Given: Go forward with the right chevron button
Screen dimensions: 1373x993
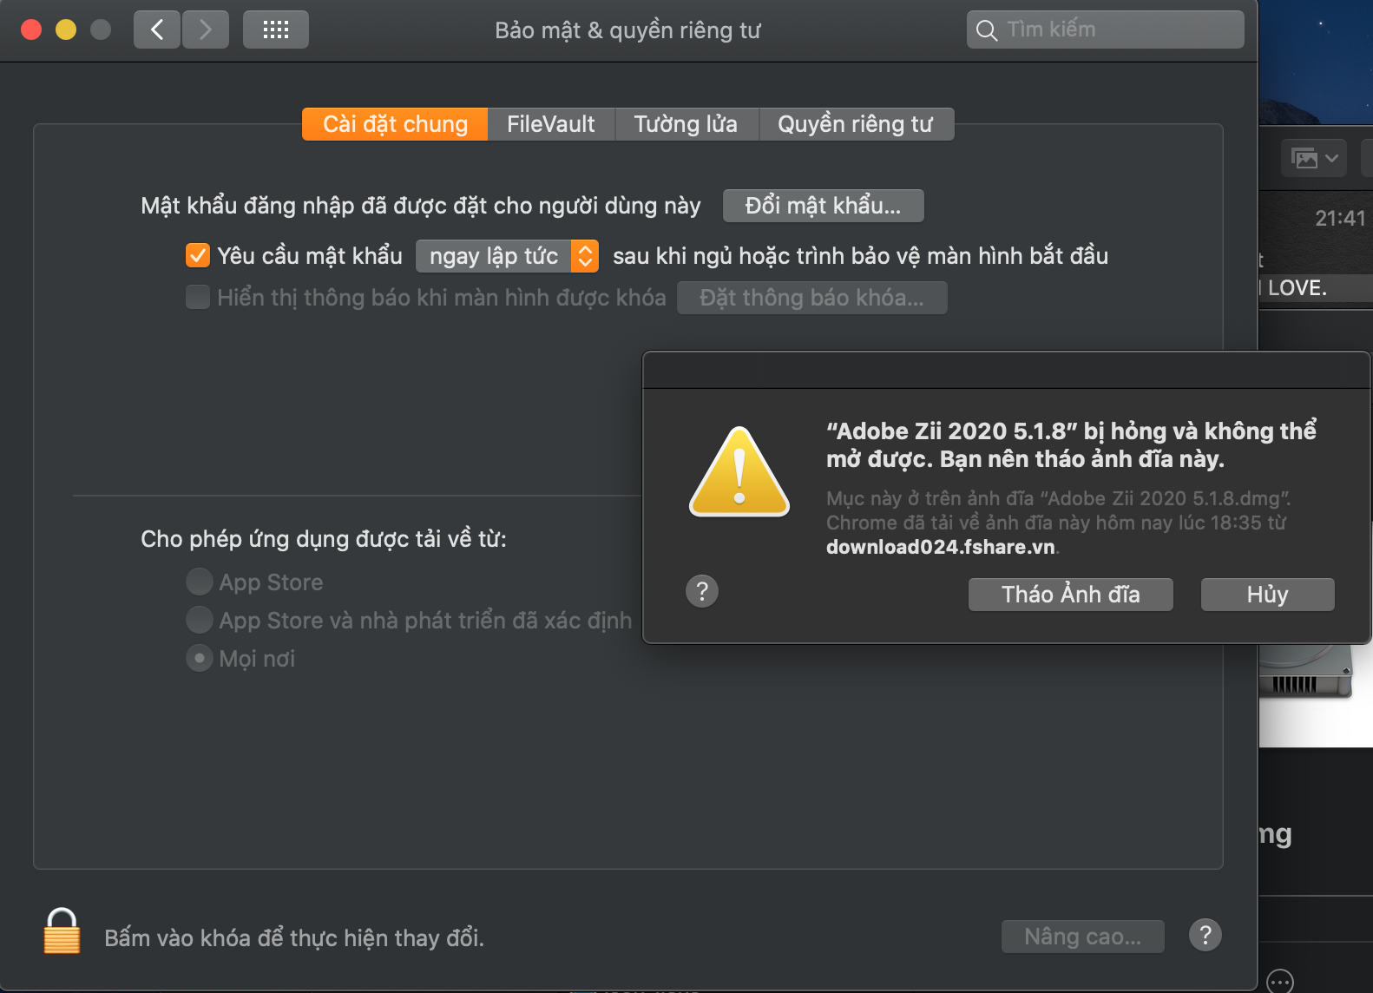Looking at the screenshot, I should click(x=206, y=30).
